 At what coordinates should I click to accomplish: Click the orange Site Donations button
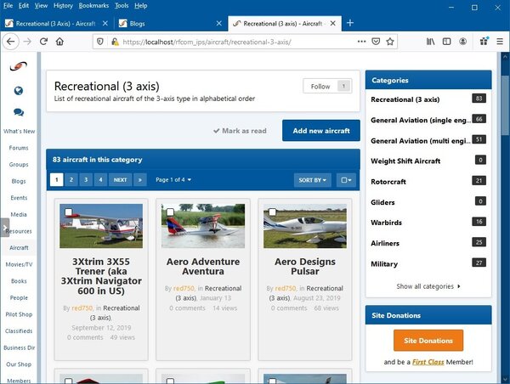[428, 340]
